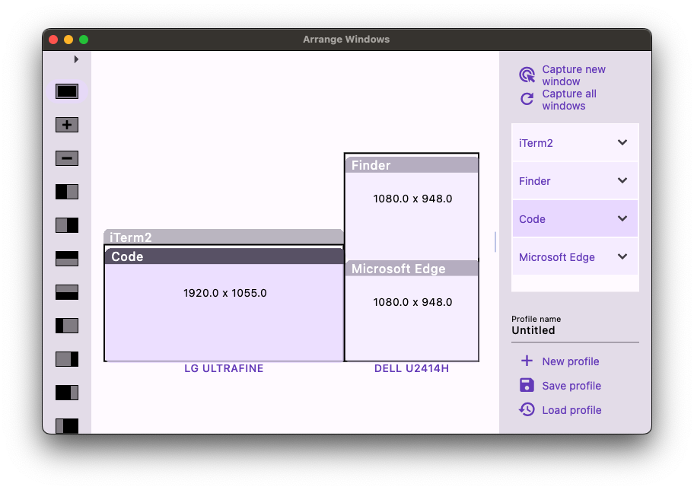The image size is (694, 490).
Task: Snap window to the bottom half
Action: point(67,292)
